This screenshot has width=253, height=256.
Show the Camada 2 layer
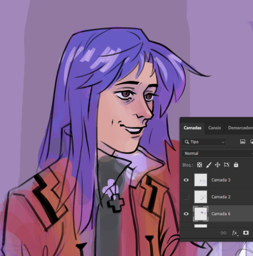click(186, 197)
